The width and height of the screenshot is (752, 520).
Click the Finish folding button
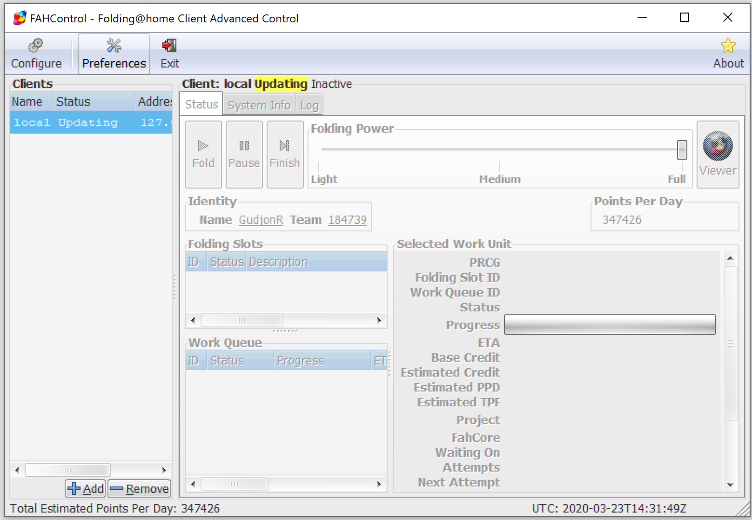point(285,154)
